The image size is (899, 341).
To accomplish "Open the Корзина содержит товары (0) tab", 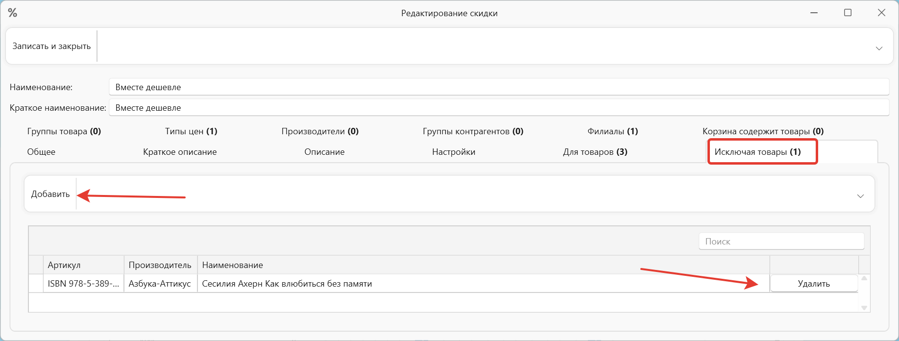I will [763, 131].
